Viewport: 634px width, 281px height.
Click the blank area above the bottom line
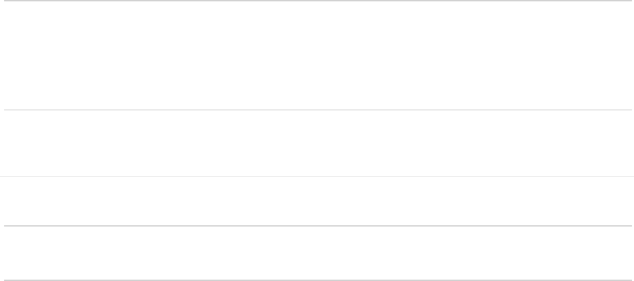tap(317, 253)
